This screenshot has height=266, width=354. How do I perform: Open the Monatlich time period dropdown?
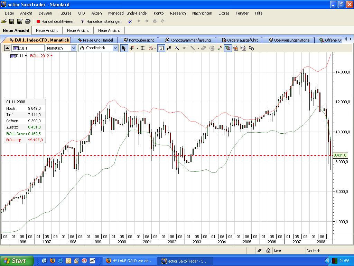pyautogui.click(x=74, y=48)
